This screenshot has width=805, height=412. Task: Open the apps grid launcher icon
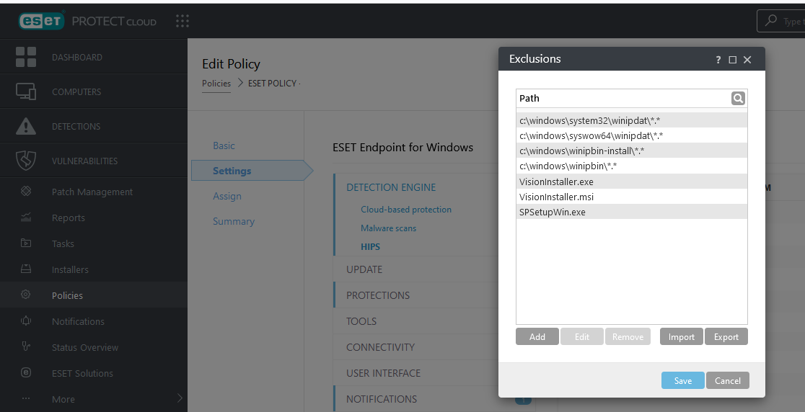tap(182, 21)
